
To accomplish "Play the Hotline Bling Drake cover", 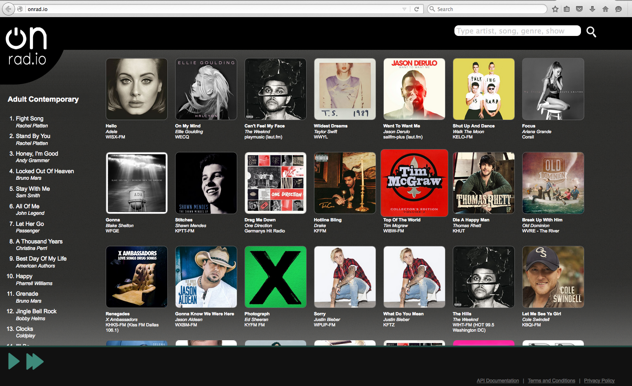I will pos(345,183).
